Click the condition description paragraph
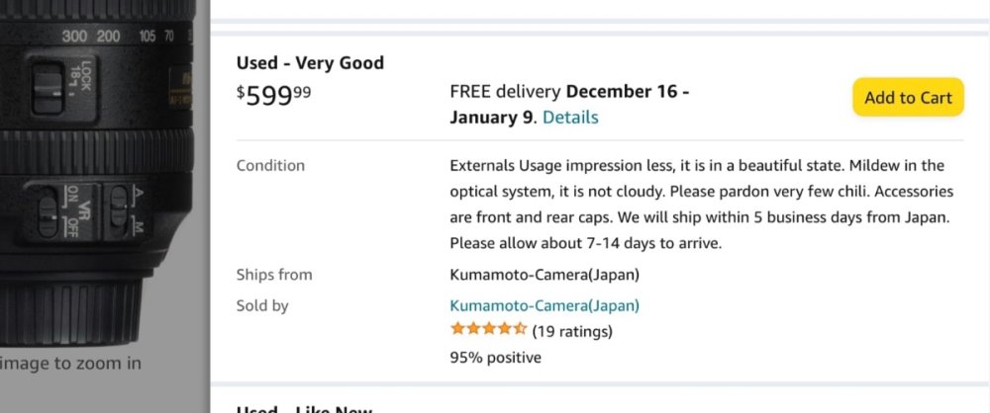Image resolution: width=990 pixels, height=413 pixels. (x=701, y=204)
